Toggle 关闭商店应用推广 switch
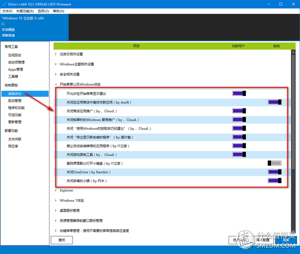The width and height of the screenshot is (300, 254). coord(239,111)
